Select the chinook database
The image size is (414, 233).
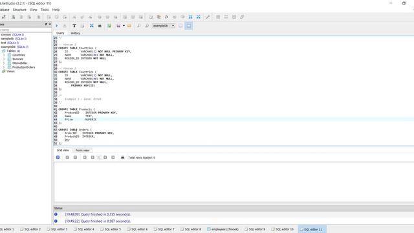12,34
